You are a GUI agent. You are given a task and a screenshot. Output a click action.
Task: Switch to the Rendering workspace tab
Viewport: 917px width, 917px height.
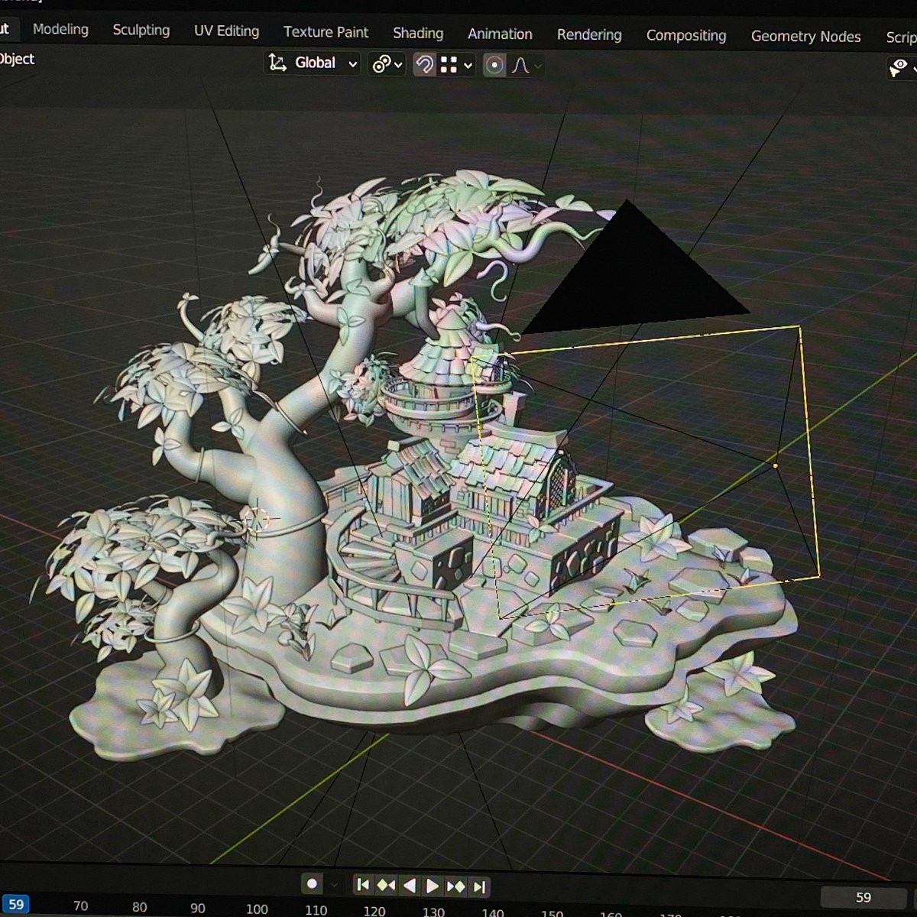coord(589,34)
